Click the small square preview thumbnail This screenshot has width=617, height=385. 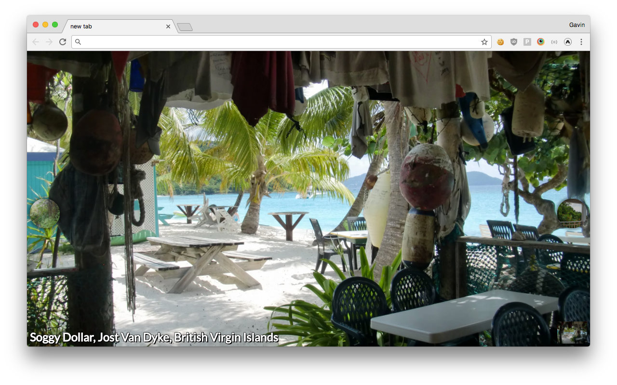click(573, 333)
